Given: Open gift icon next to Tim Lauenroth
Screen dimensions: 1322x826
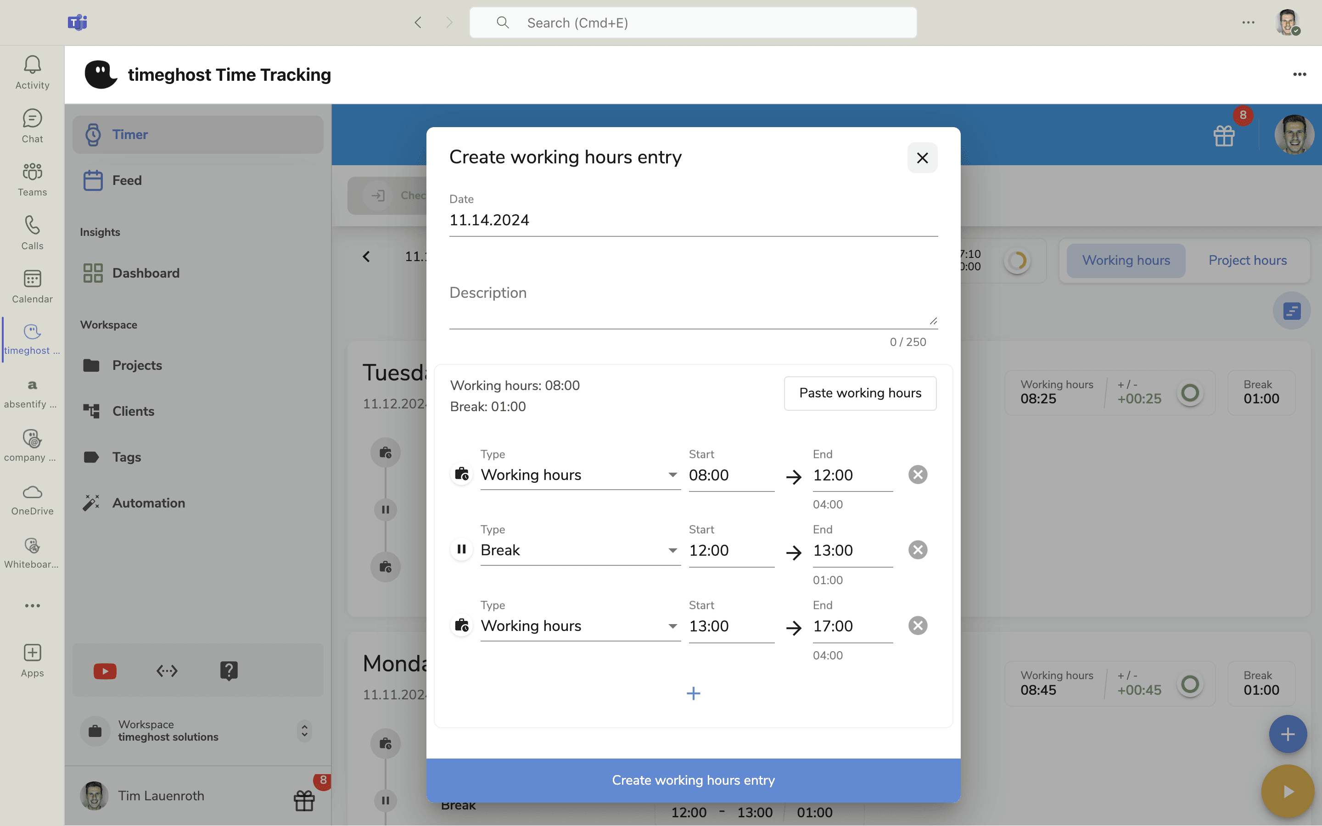Looking at the screenshot, I should coord(304,800).
